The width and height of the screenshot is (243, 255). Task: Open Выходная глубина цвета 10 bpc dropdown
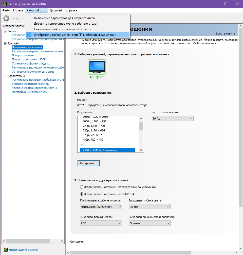[150, 207]
